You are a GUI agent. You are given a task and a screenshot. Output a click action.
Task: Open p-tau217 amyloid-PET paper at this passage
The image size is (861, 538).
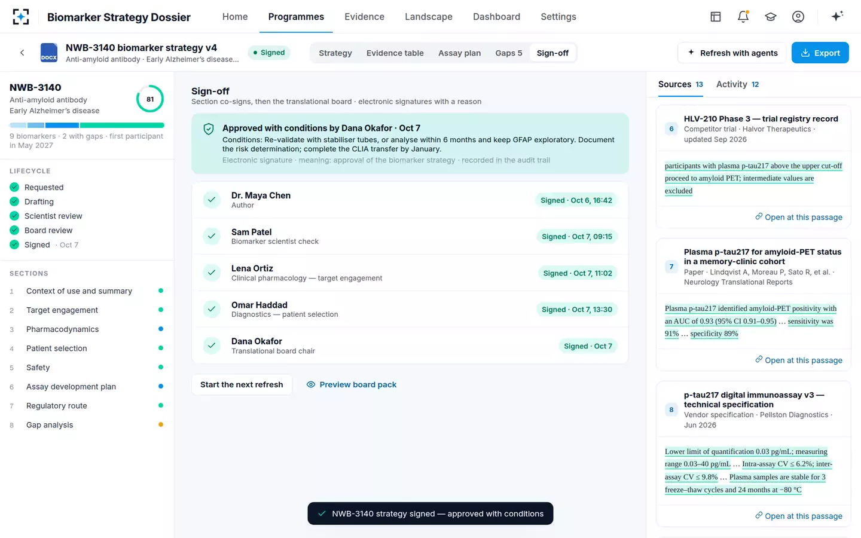(798, 360)
